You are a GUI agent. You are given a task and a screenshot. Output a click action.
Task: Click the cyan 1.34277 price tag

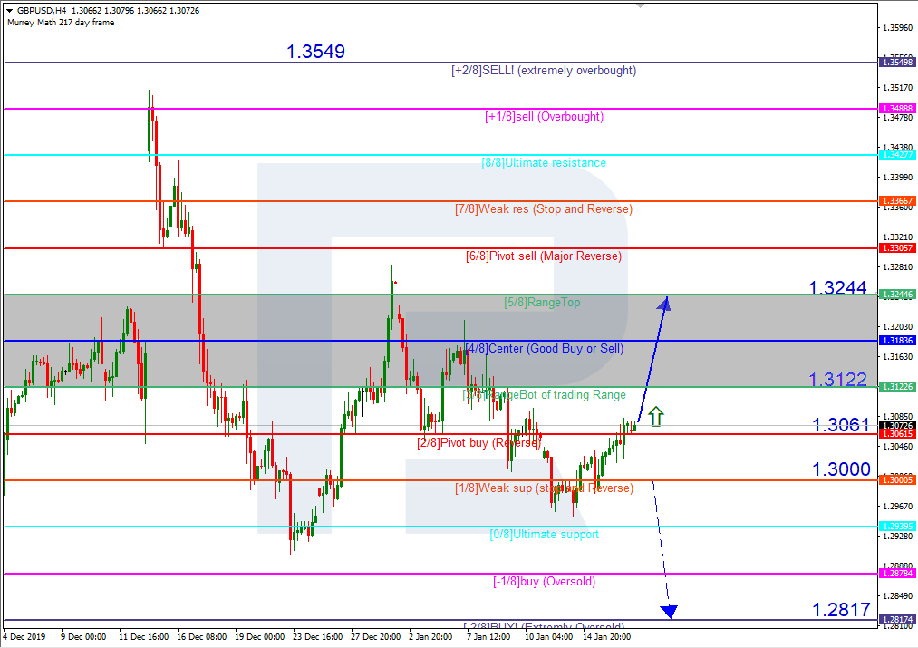point(897,155)
